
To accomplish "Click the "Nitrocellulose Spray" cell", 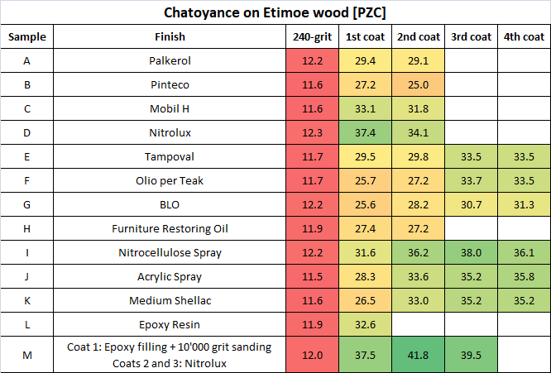I will 170,252.
